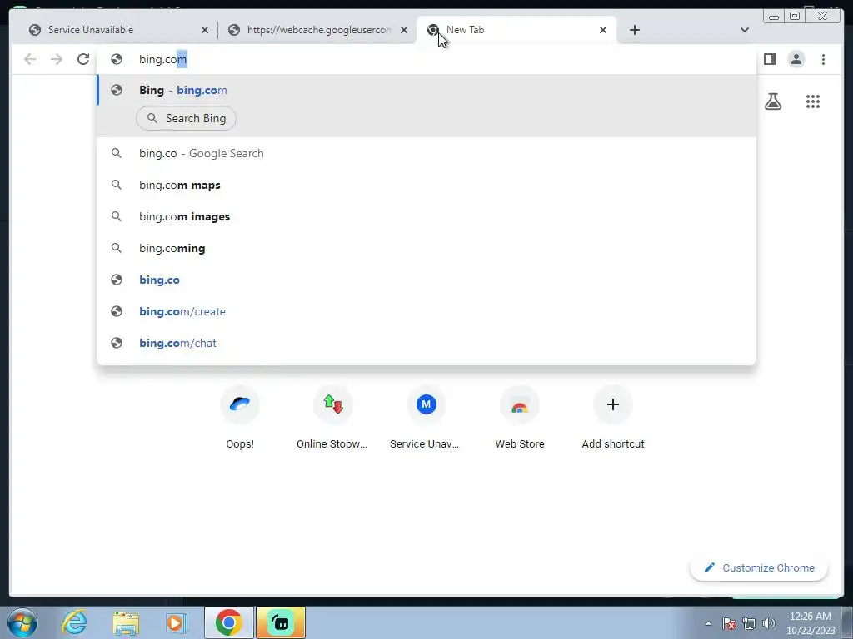Open the Google apps grid
Viewport: 853px width, 639px height.
(813, 102)
